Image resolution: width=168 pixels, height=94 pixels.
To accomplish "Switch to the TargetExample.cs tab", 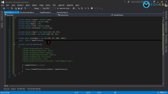I will point(45,12).
